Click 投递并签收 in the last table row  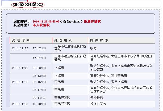[98, 104]
